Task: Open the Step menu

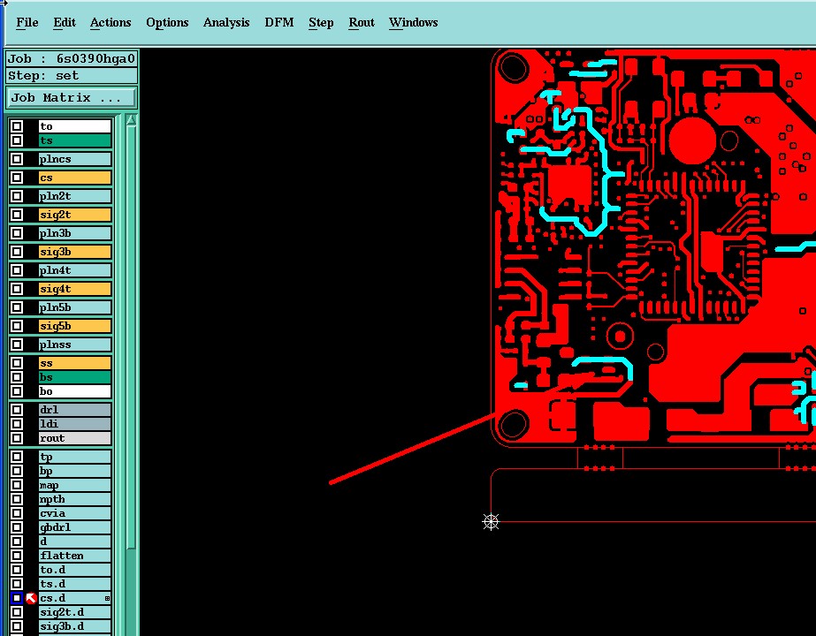Action: click(x=321, y=23)
